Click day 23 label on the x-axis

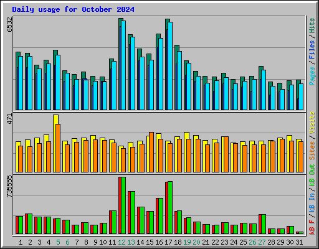[x=224, y=242]
